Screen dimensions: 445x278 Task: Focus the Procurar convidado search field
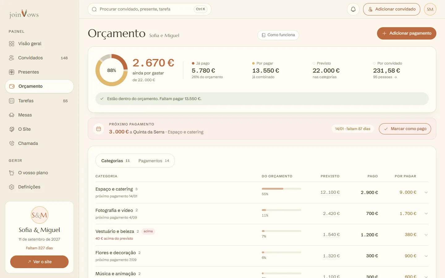[x=150, y=9]
